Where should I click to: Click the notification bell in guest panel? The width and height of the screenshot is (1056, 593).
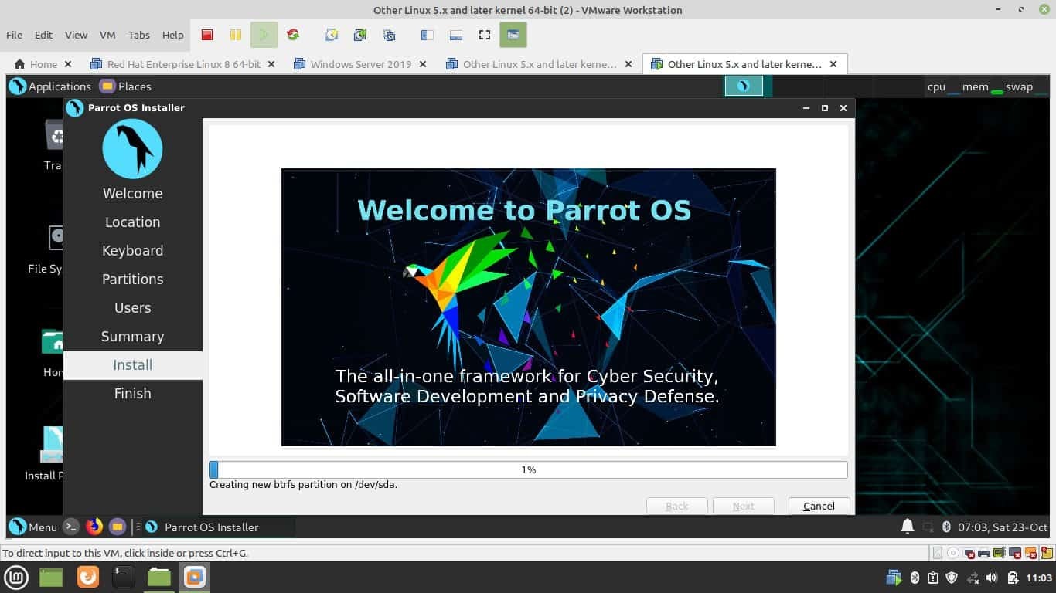click(x=908, y=527)
